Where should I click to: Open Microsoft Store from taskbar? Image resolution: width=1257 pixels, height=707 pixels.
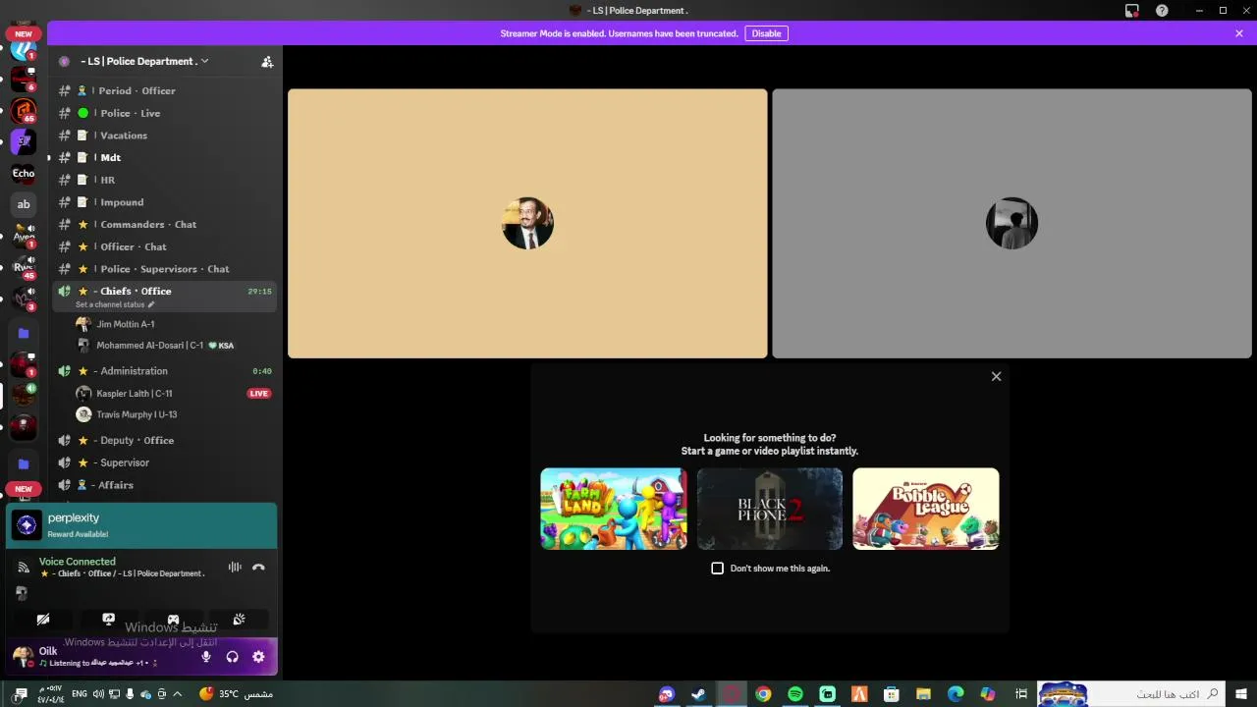coord(892,694)
